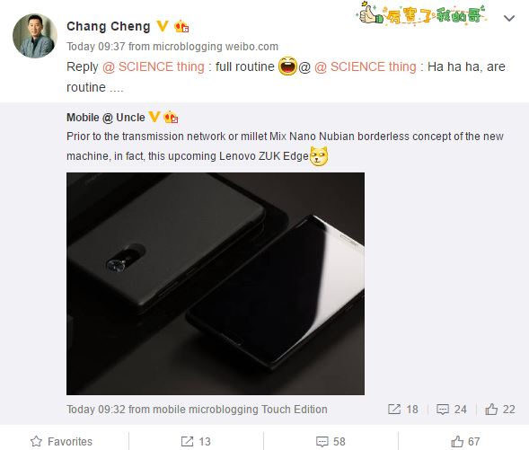The height and width of the screenshot is (450, 529).
Task: Open the post options chevron dropdown
Action: tap(508, 18)
